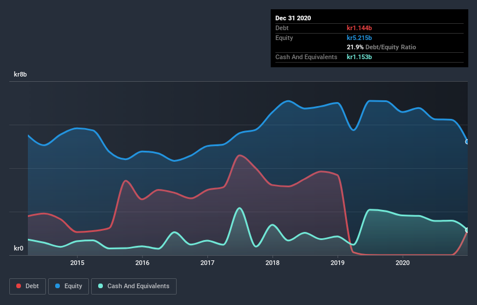477x305 pixels.
Task: Select the Cash endpoint marker at Dec 2020
Action: [x=467, y=230]
